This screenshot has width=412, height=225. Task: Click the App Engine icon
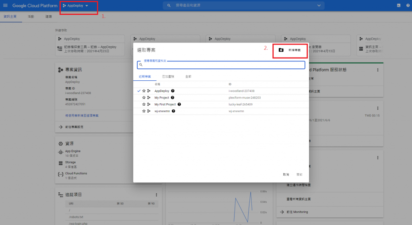60,152
